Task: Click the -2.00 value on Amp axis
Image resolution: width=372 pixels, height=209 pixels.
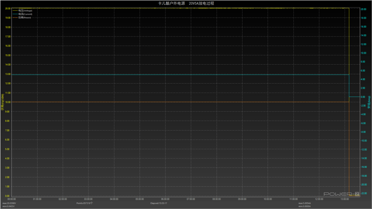Action: (x=363, y=106)
